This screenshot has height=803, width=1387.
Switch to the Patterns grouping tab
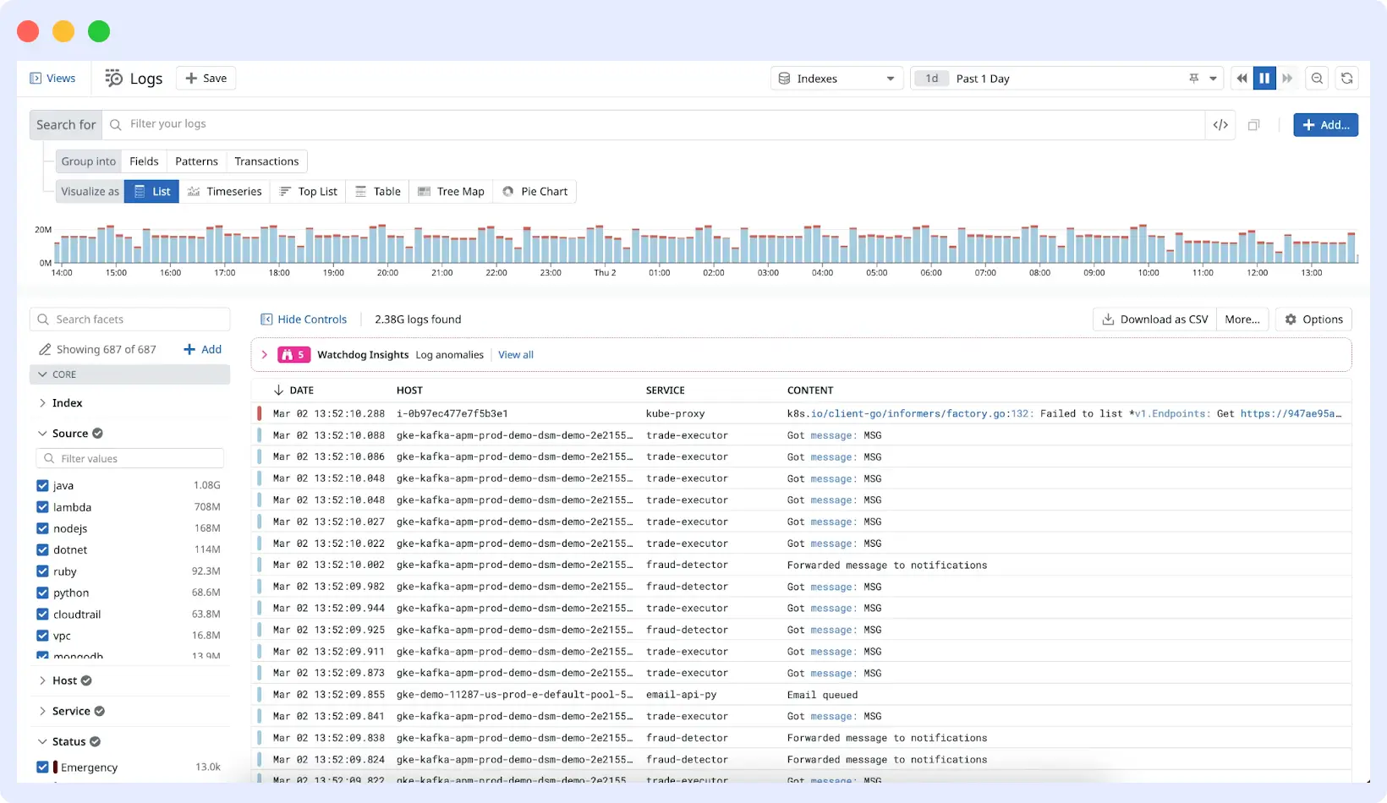196,161
